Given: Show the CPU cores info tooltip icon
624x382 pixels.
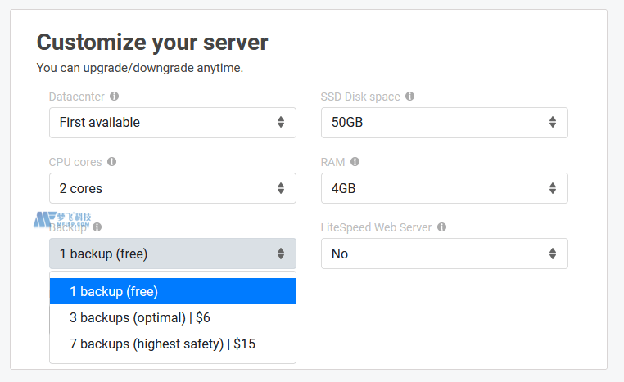Looking at the screenshot, I should coord(112,162).
